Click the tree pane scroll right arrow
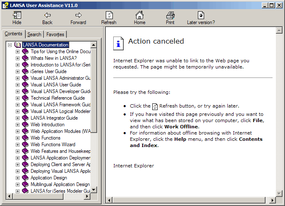 point(87,196)
